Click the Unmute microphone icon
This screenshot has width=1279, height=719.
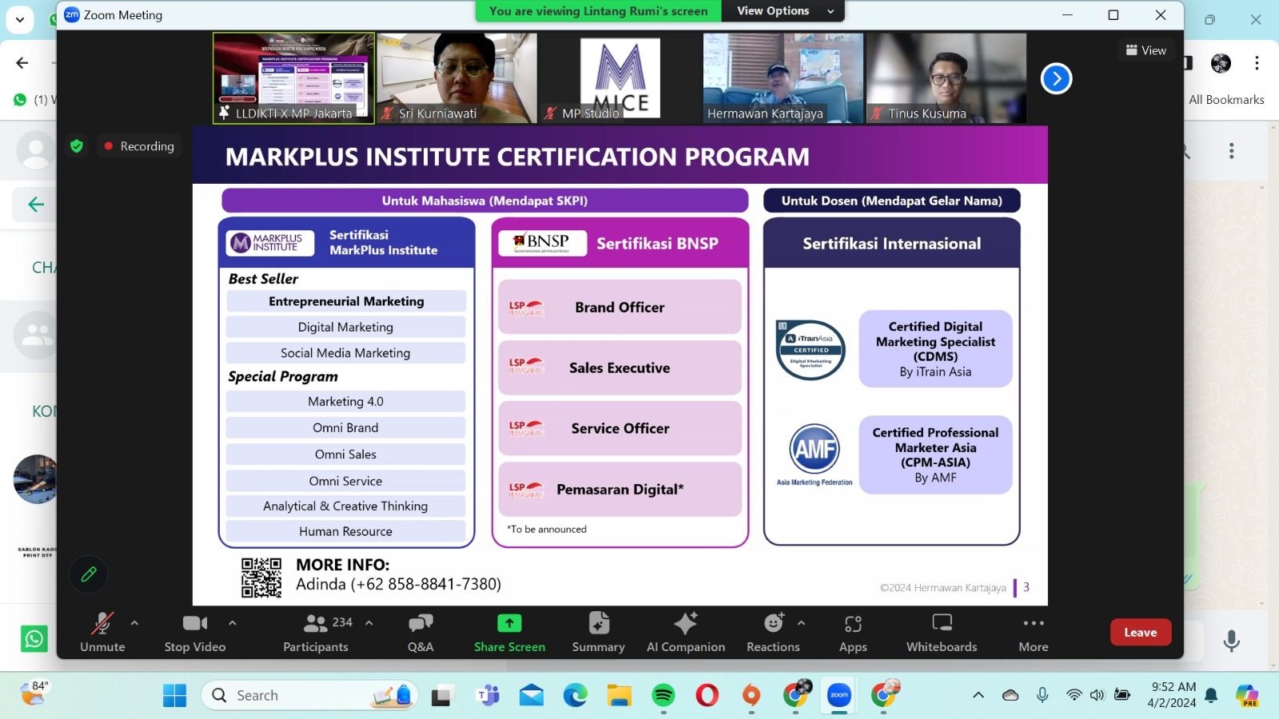tap(102, 623)
